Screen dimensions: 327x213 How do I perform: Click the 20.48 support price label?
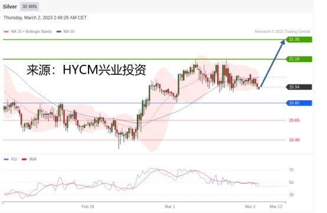coord(295,140)
